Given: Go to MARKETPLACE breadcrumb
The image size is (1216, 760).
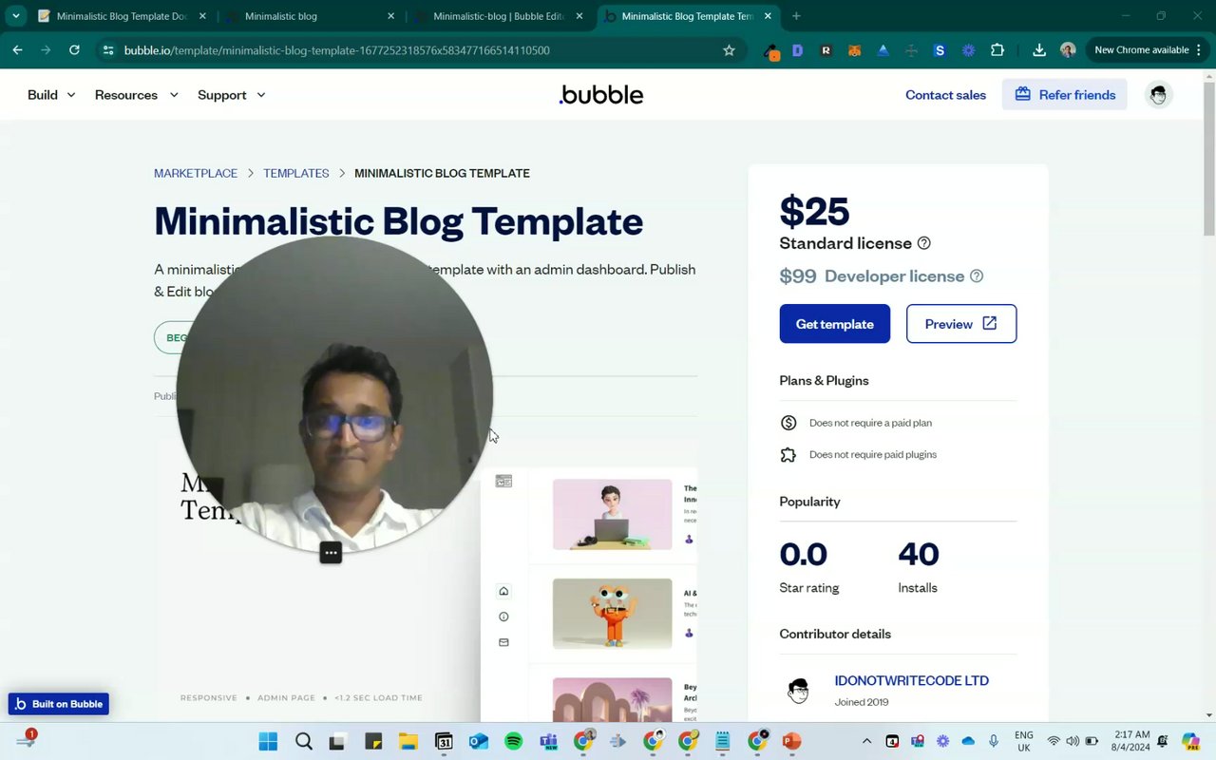Looking at the screenshot, I should (196, 173).
